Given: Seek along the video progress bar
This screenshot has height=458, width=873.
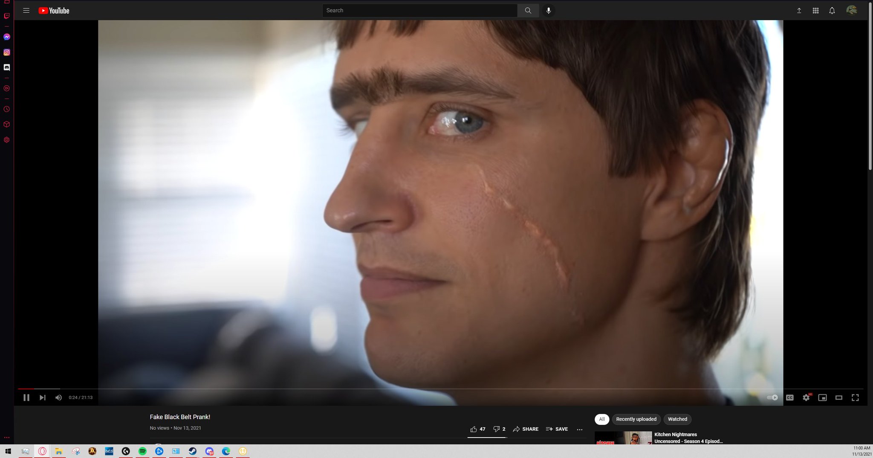Looking at the screenshot, I should 441,389.
